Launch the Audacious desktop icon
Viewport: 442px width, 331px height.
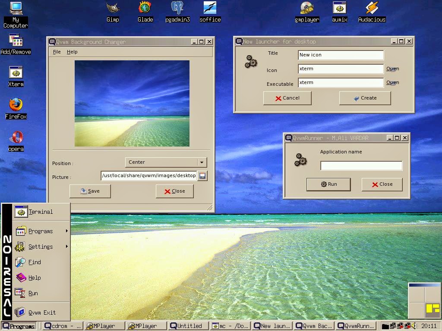coord(372,8)
